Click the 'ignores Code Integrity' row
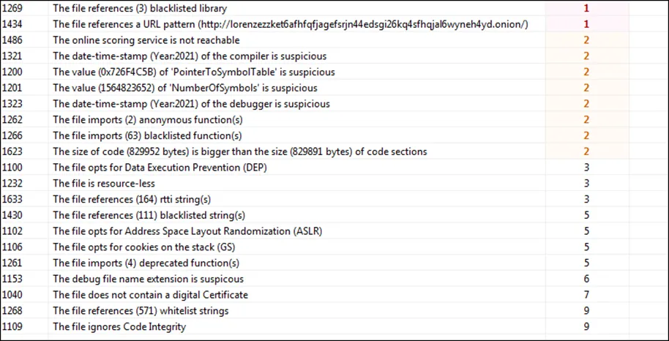This screenshot has width=669, height=341. [x=334, y=327]
